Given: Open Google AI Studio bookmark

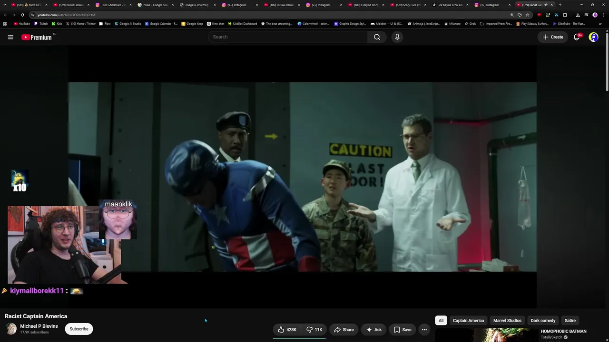Looking at the screenshot, I should [128, 23].
